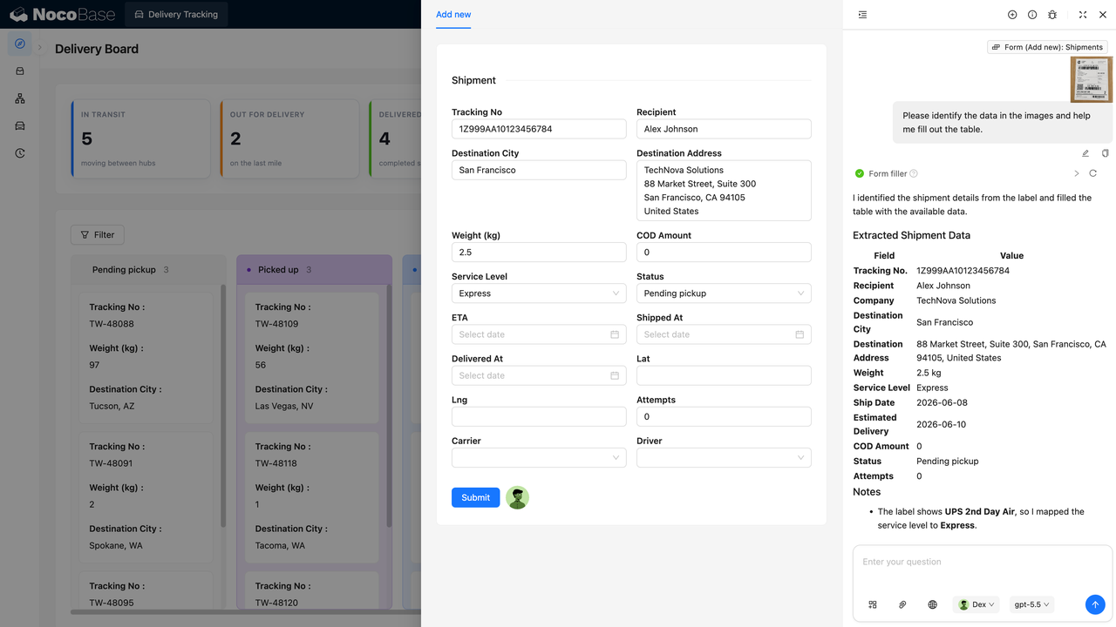Click the Lng input field
Image resolution: width=1116 pixels, height=627 pixels.
click(539, 417)
